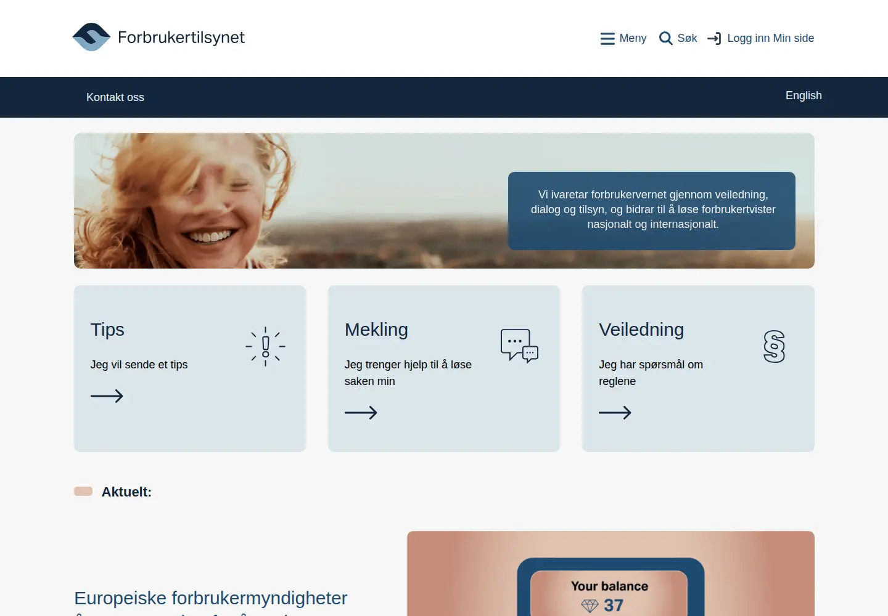This screenshot has width=888, height=616.
Task: Click the Tips exclamation mark icon
Action: (266, 346)
